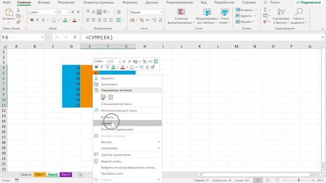Select Вырезать in context menu
Screen dimensions: 326x183
pos(127,78)
